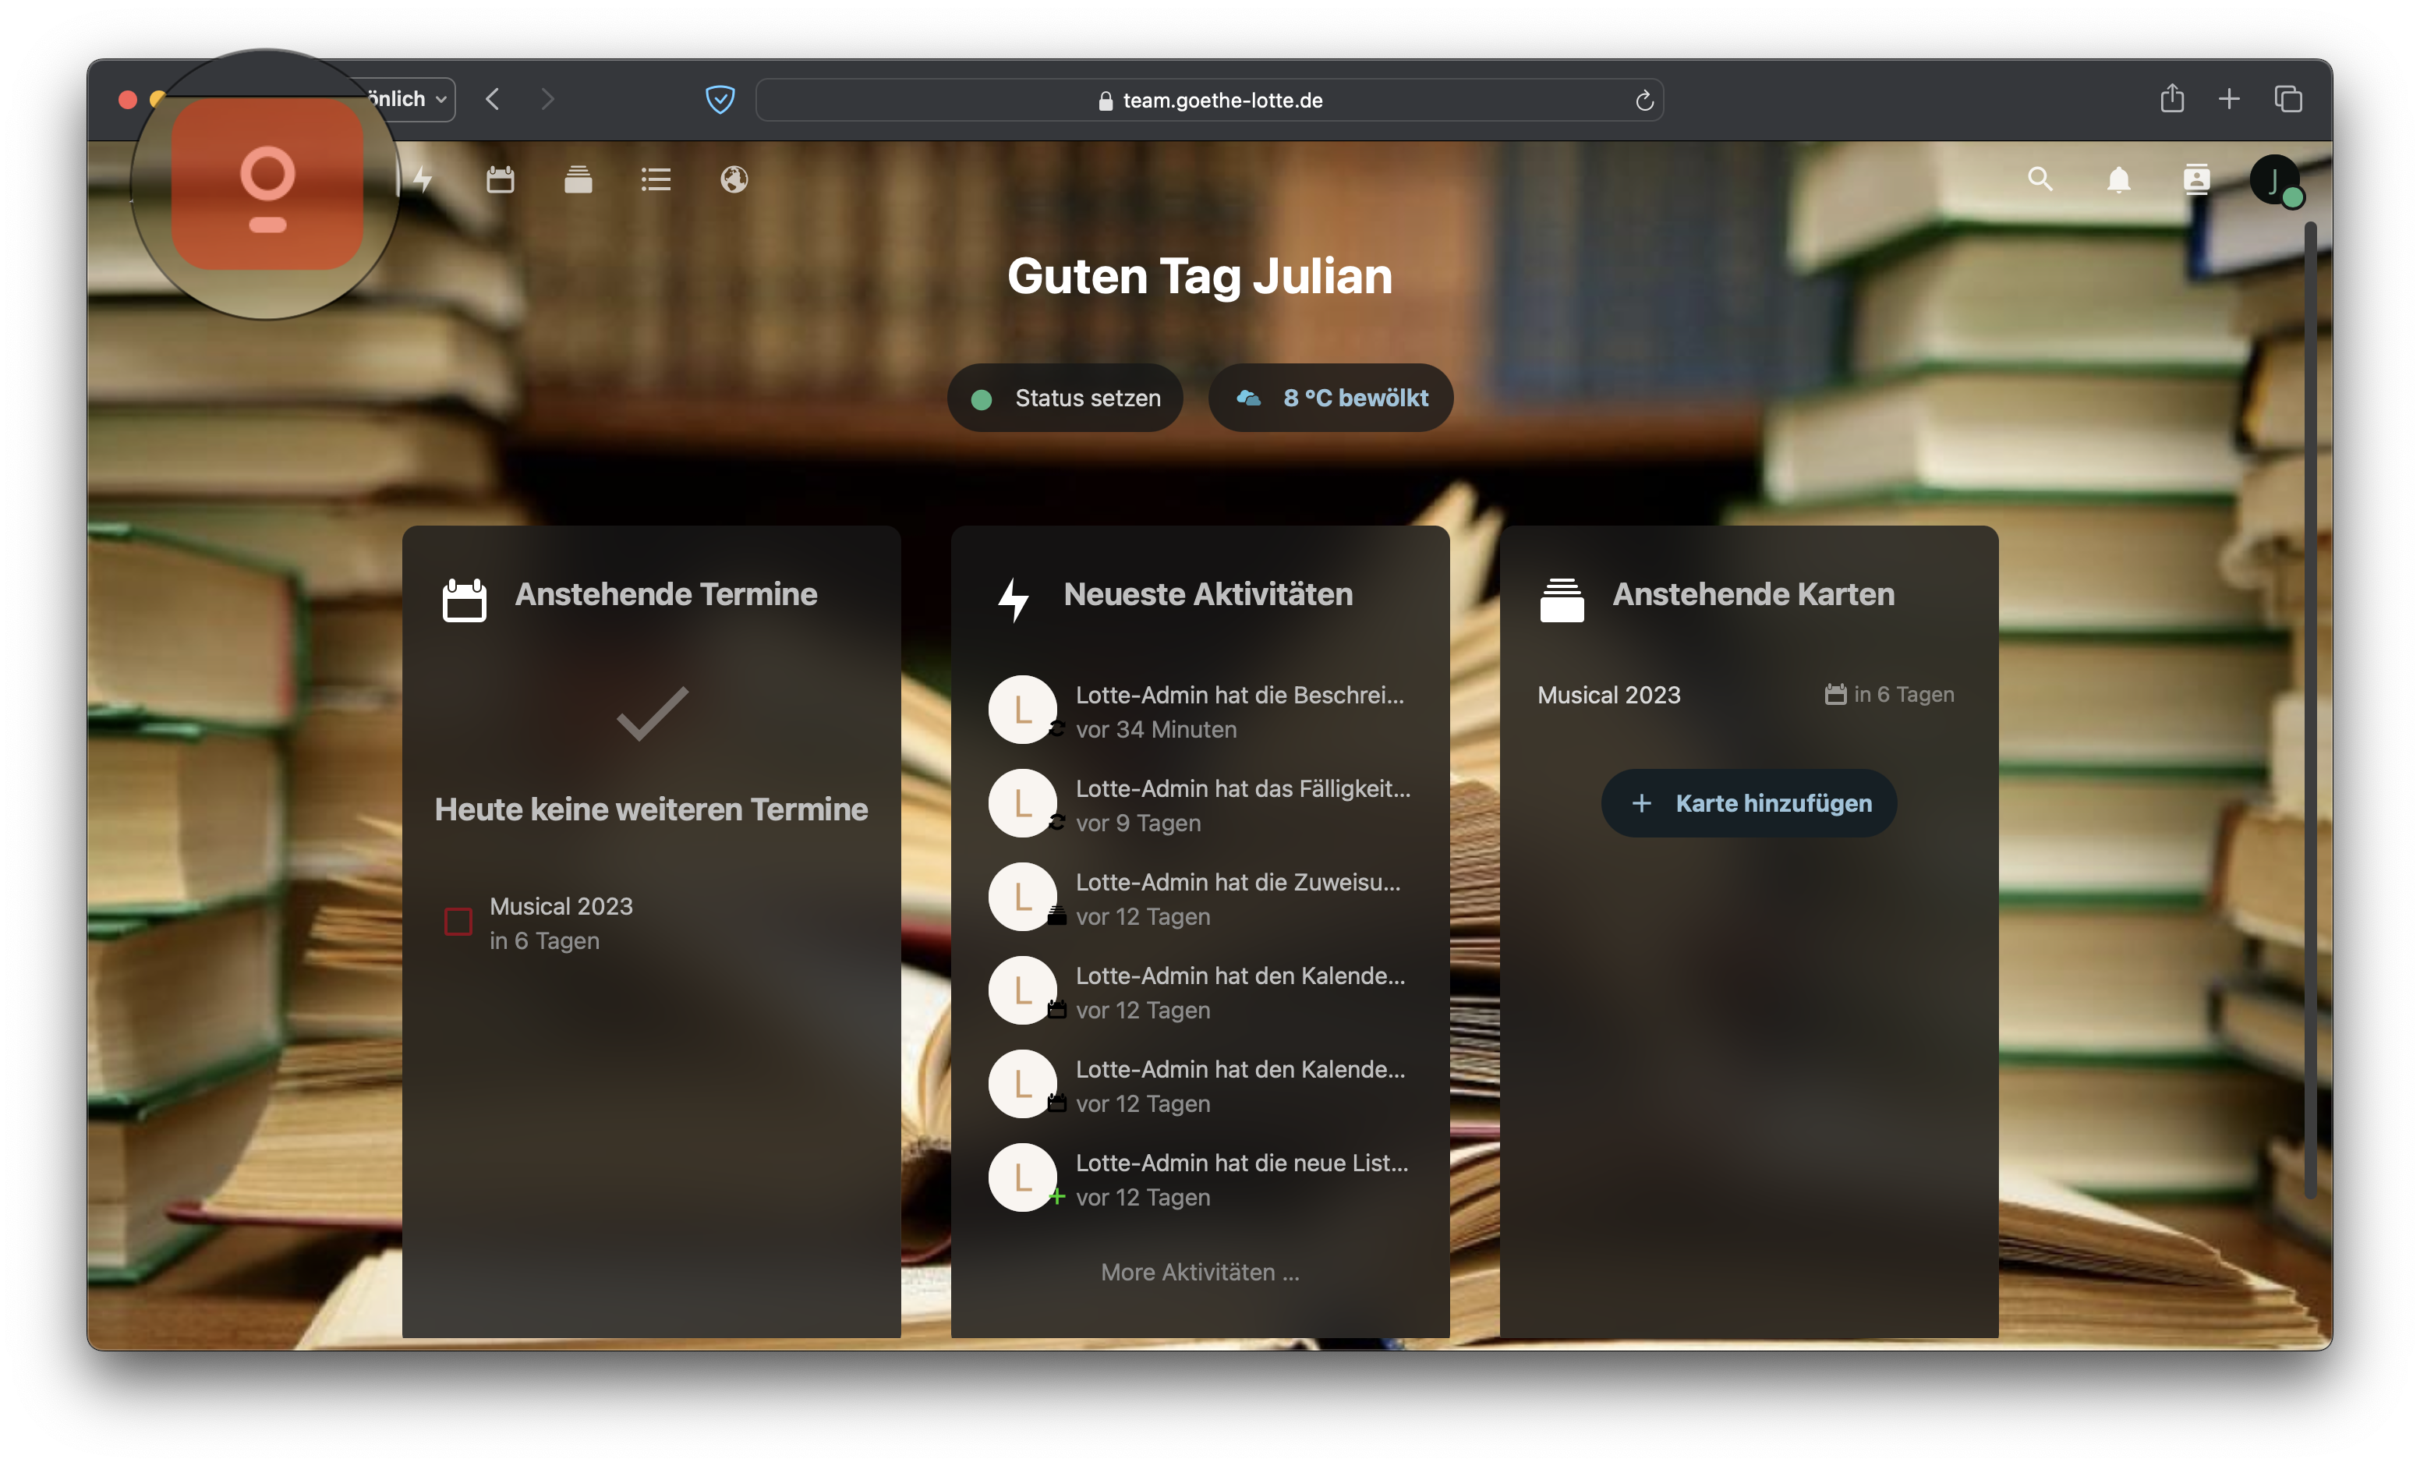The width and height of the screenshot is (2420, 1466).
Task: Open Julian's avatar user menu
Action: coord(2273,180)
